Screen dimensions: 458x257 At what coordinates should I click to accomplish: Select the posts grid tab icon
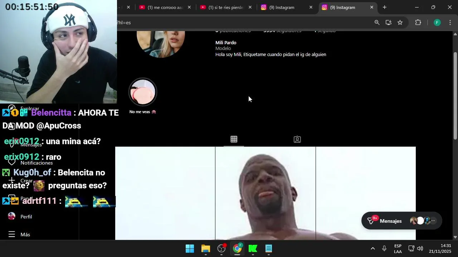tap(234, 139)
